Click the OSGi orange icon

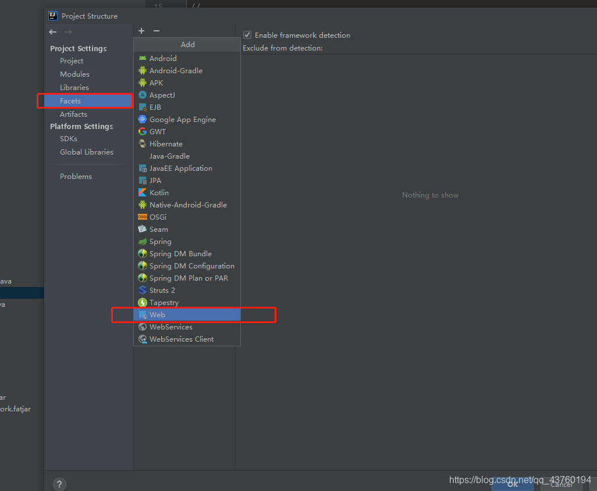point(143,217)
